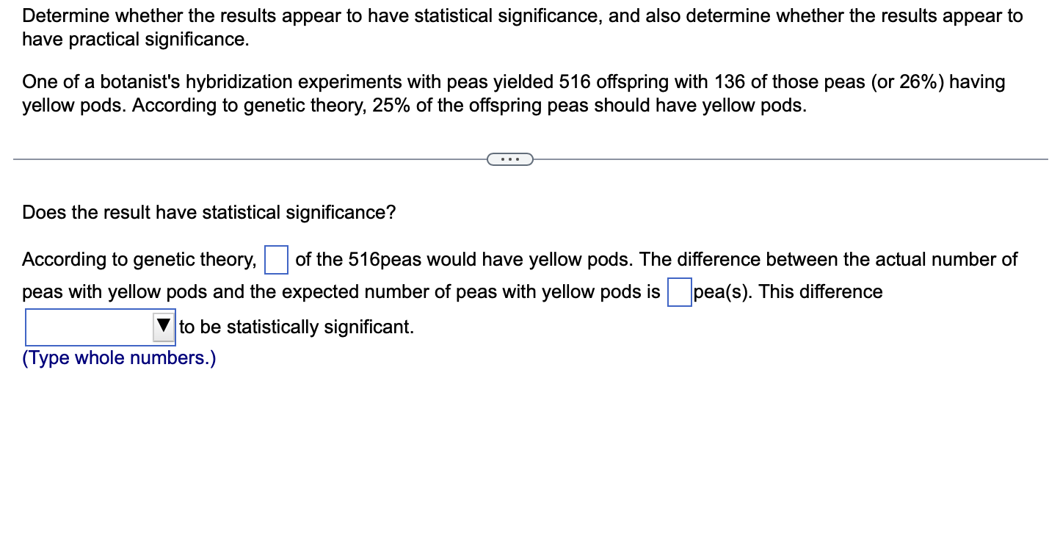The width and height of the screenshot is (1060, 552).
Task: Click the text 'pea(s). This difference'
Action: 788,291
